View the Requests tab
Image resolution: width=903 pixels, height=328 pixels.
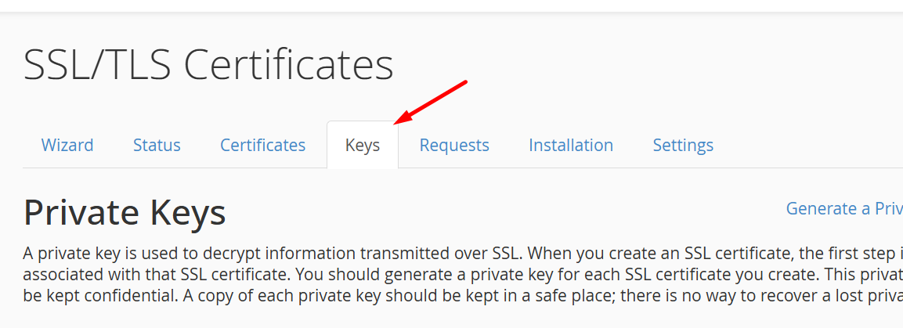point(454,145)
